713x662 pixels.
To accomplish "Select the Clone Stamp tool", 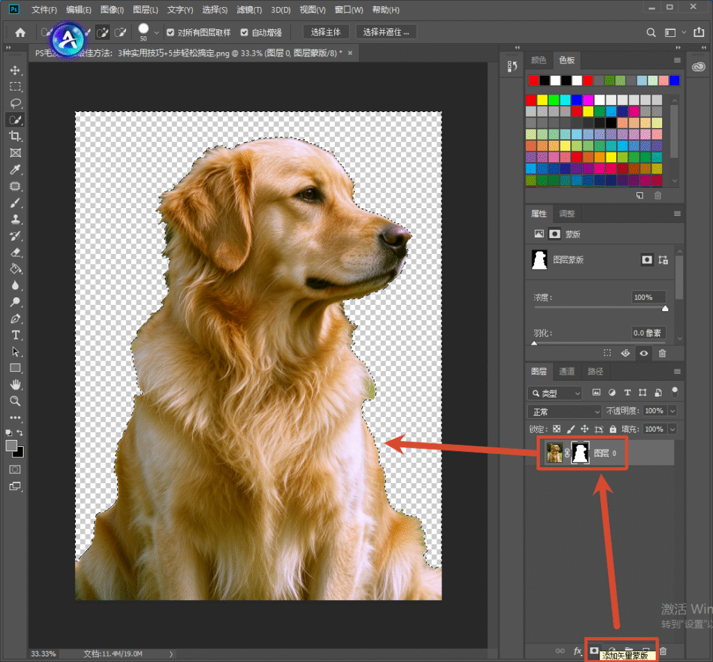I will tap(15, 219).
